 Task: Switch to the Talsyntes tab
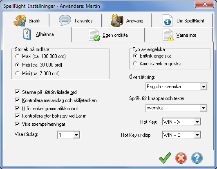76,20
